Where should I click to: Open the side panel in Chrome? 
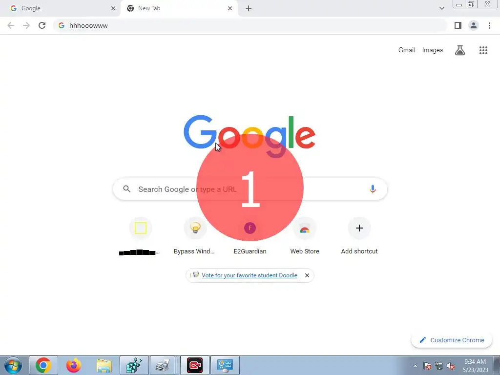tap(458, 25)
